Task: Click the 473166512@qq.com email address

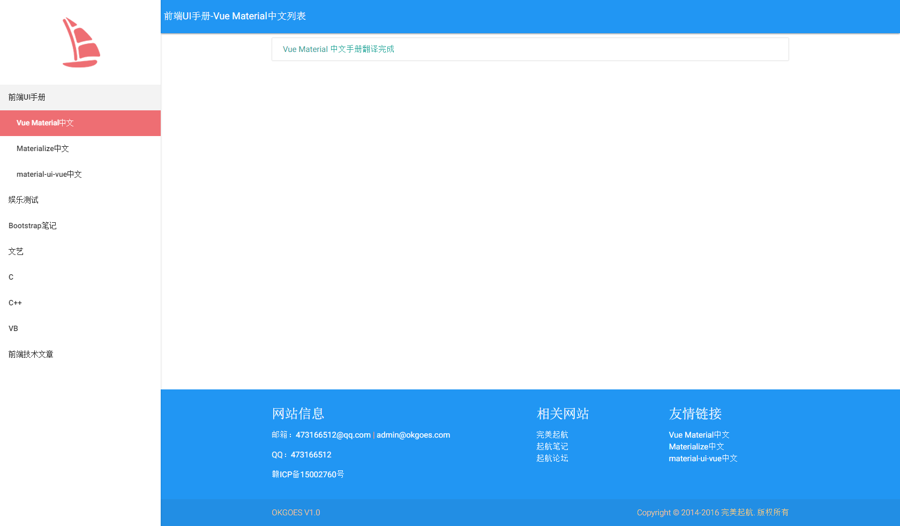Action: click(x=333, y=435)
